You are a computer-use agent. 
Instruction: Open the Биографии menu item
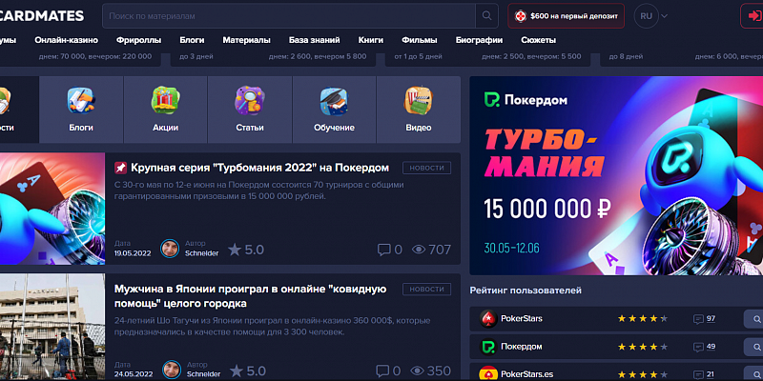480,40
